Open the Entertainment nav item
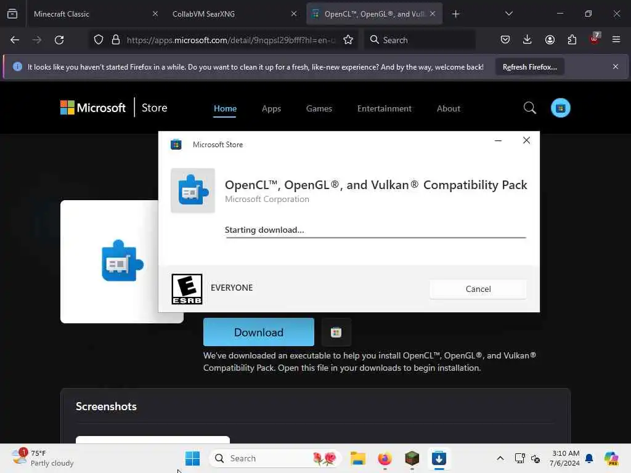631x473 pixels. click(x=385, y=108)
